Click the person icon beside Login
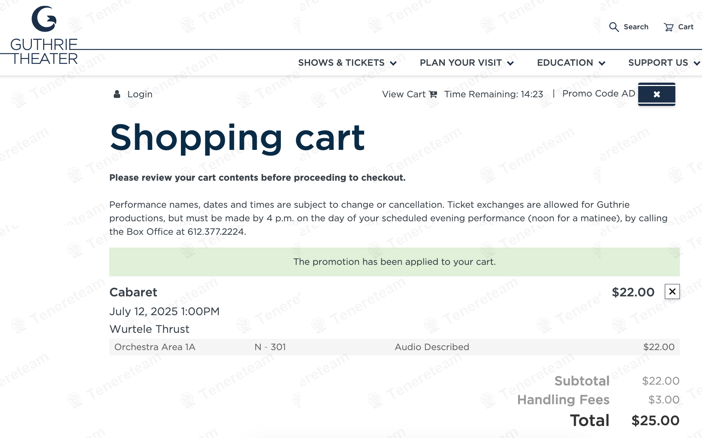Image resolution: width=702 pixels, height=438 pixels. click(117, 94)
